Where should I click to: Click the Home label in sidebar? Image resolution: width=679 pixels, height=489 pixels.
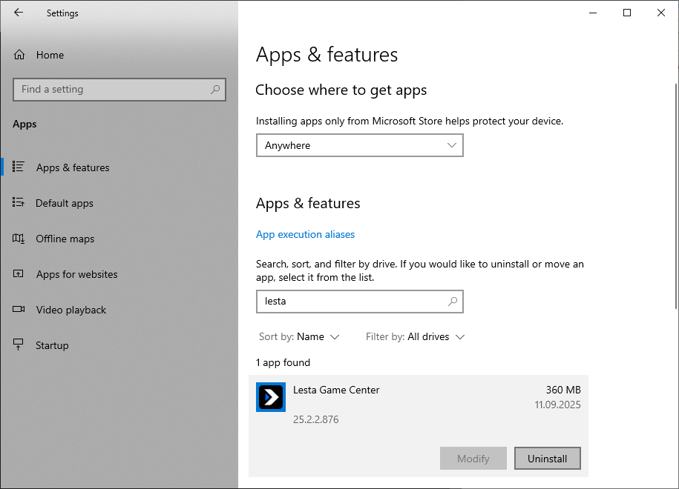(x=50, y=55)
